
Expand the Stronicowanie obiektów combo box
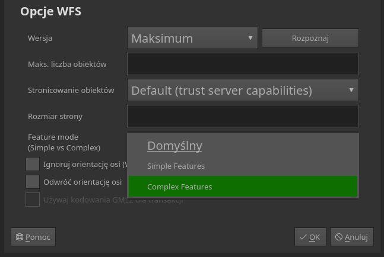tap(242, 91)
